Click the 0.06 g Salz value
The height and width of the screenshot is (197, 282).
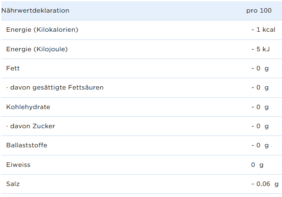pos(265,184)
